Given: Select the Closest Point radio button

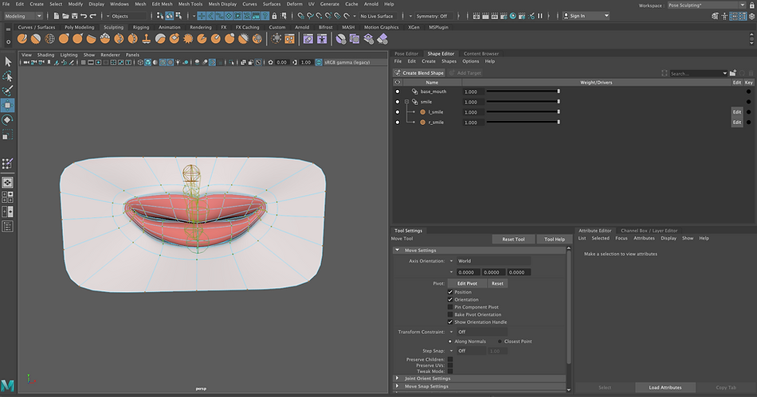Looking at the screenshot, I should click(500, 341).
